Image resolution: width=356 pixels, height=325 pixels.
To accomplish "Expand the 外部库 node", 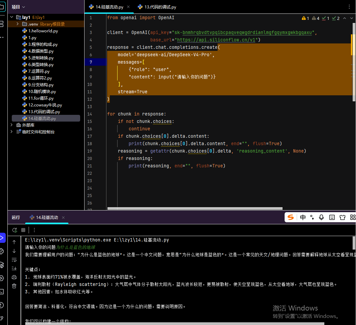I will click(x=11, y=125).
